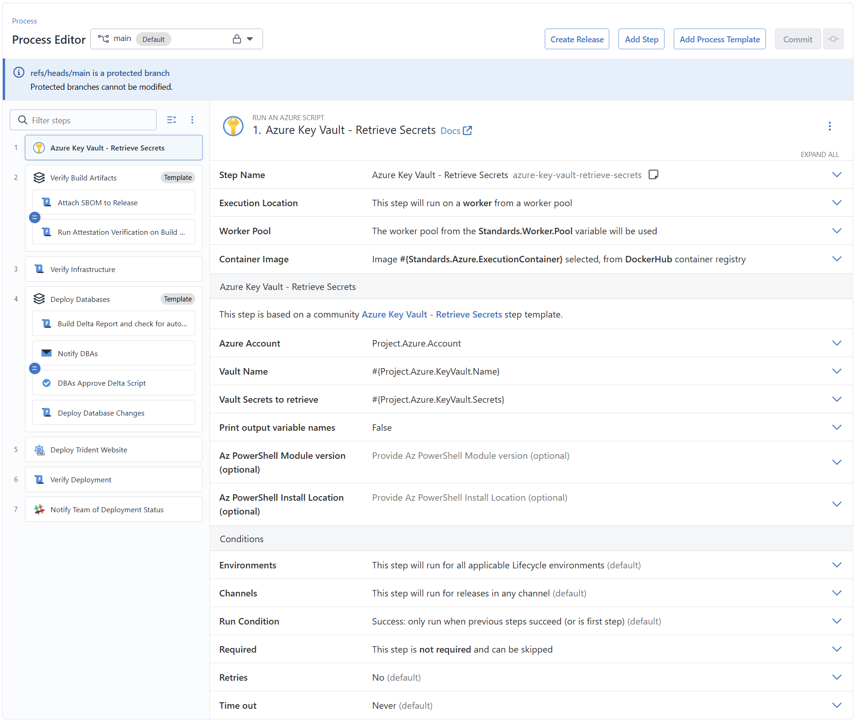Click the mail icon on Notify DBAs step
863x723 pixels.
pos(46,353)
